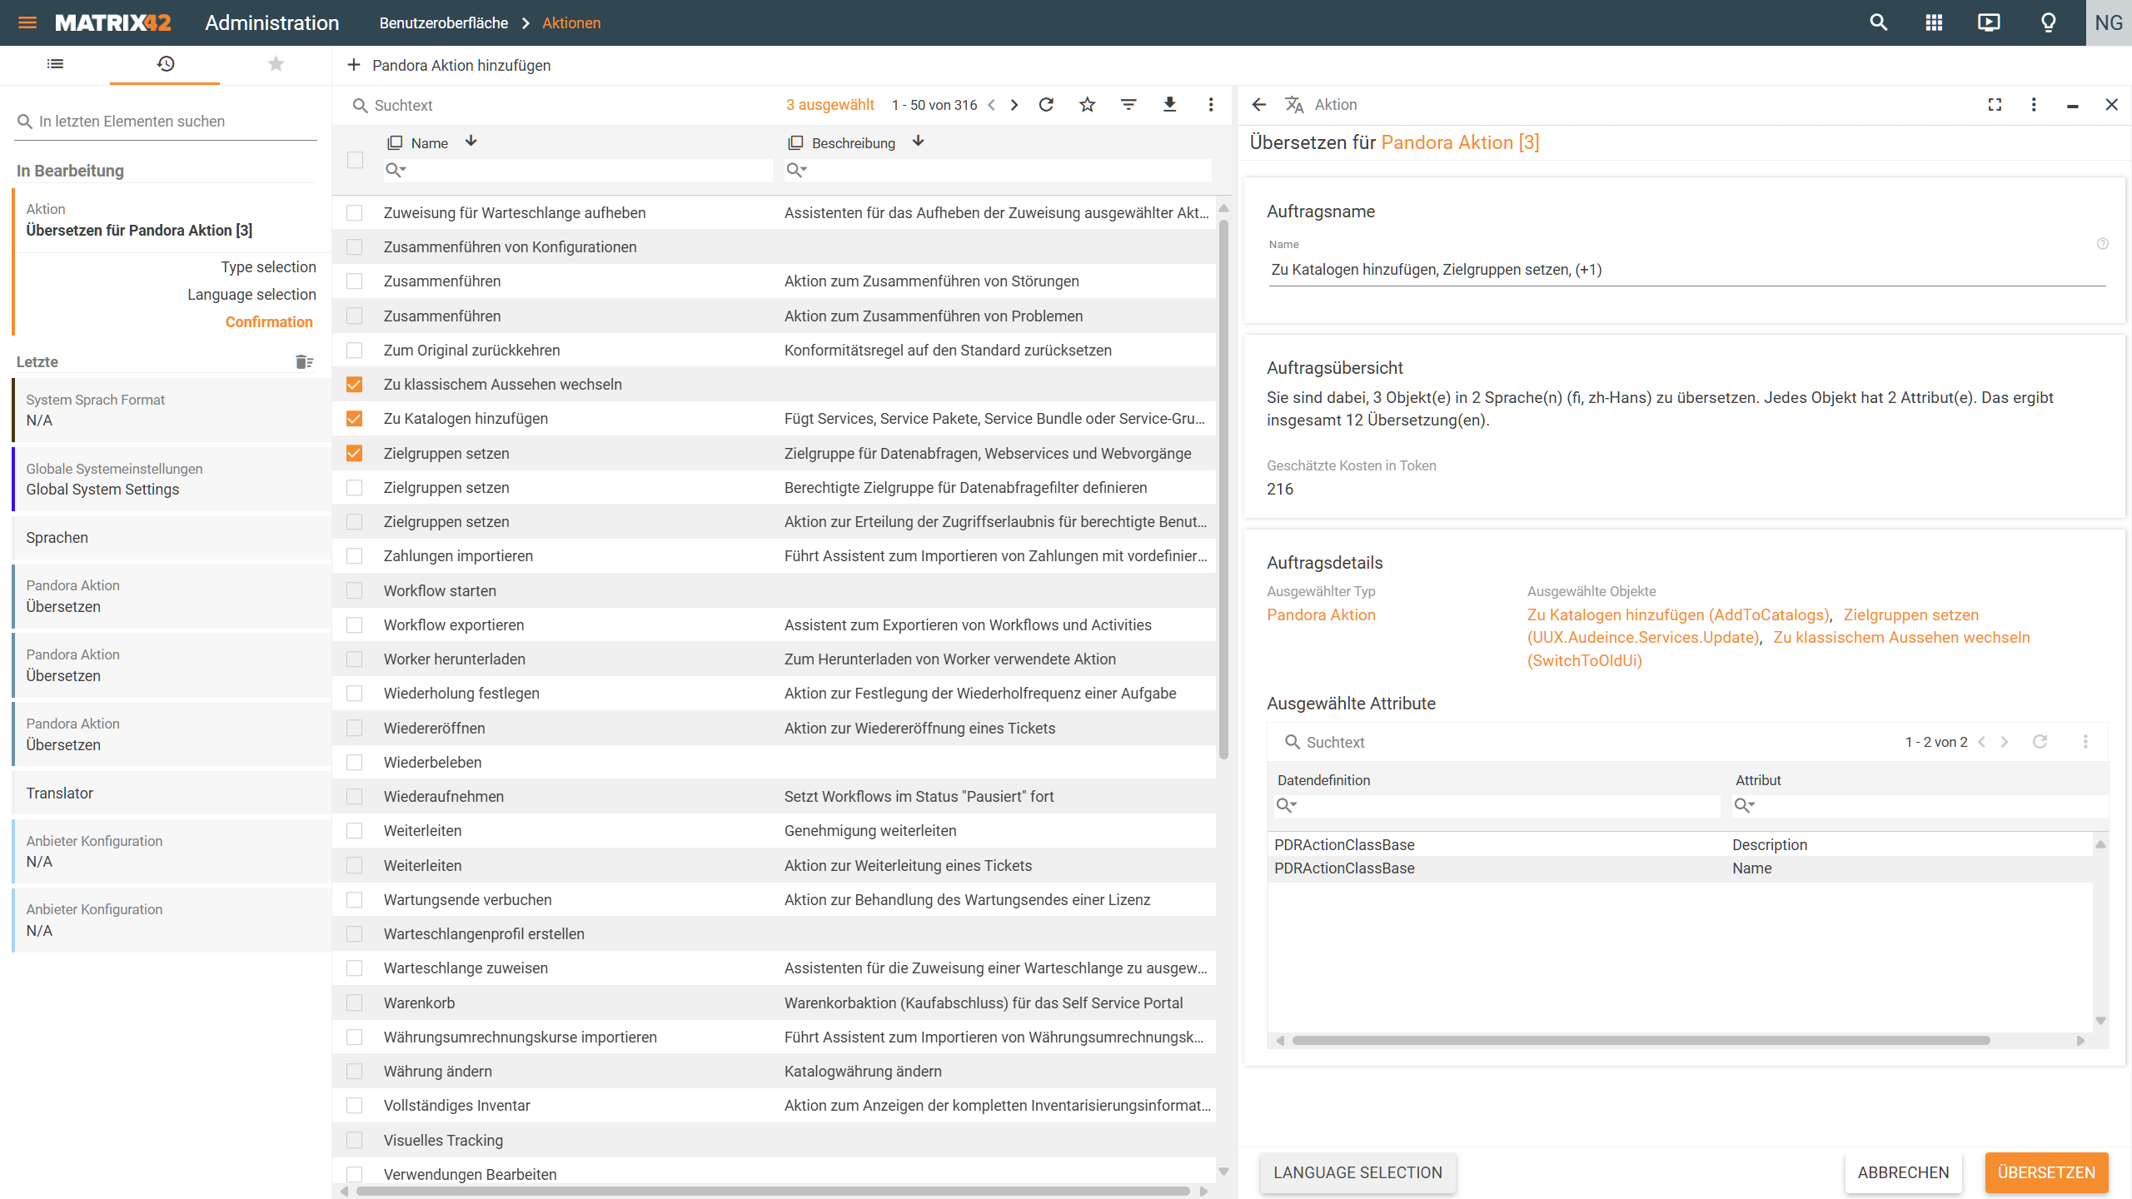The height and width of the screenshot is (1199, 2132).
Task: Click the ÜBERSETZEN button
Action: click(x=2046, y=1172)
